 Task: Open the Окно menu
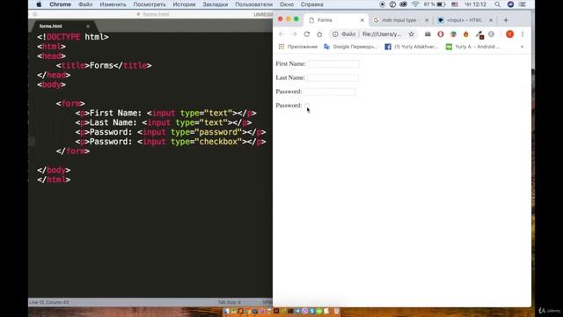click(x=287, y=4)
